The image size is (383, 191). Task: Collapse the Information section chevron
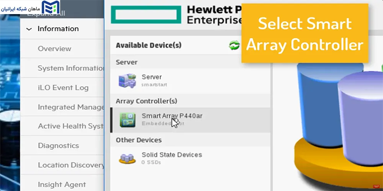click(29, 29)
